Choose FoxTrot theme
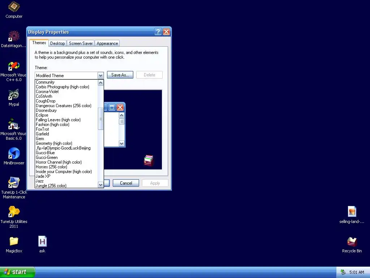This screenshot has width=370, height=278. (66, 129)
